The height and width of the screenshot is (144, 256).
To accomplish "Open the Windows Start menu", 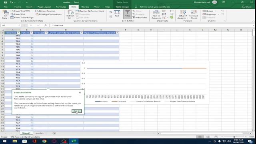I will coord(4,141).
